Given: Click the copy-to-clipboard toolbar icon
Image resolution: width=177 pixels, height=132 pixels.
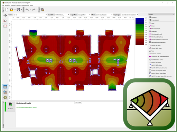Looking at the screenshot, I should [x=43, y=10].
